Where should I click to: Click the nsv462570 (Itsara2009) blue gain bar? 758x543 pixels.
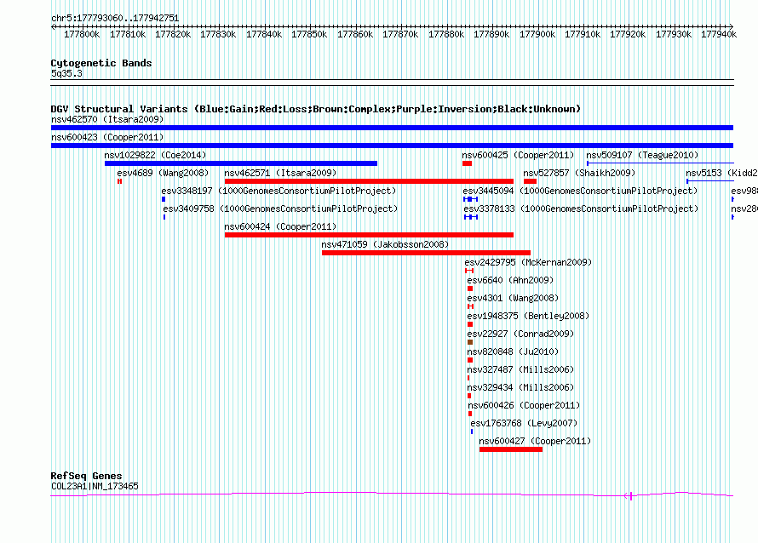tap(392, 128)
